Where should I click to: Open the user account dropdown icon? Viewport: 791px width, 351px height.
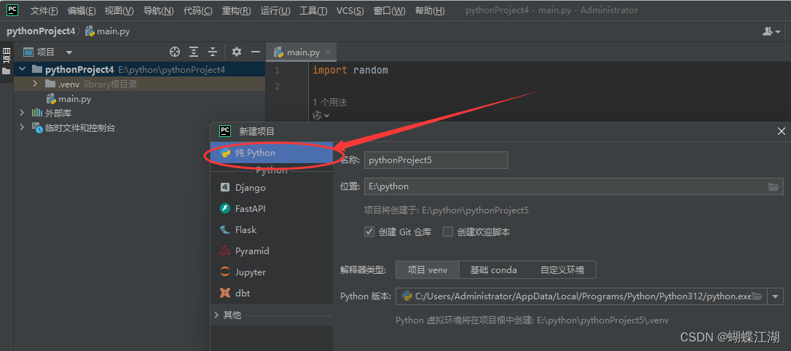(771, 31)
